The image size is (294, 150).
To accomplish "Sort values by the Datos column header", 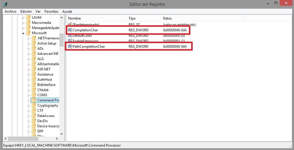I will point(202,18).
